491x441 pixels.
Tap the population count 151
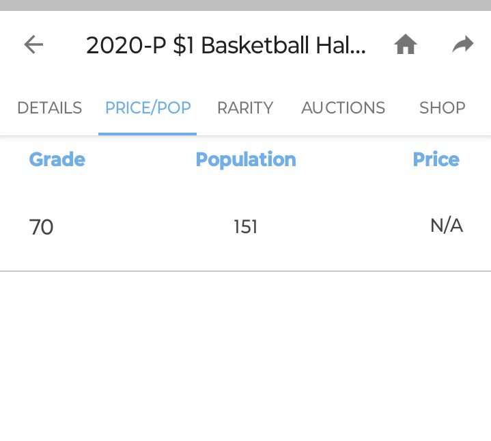click(246, 227)
